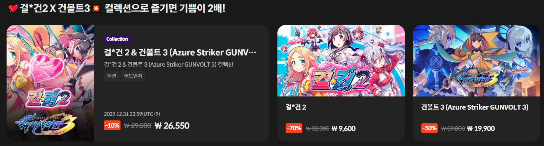Select the 어드벤처 genre tag

coord(133,76)
